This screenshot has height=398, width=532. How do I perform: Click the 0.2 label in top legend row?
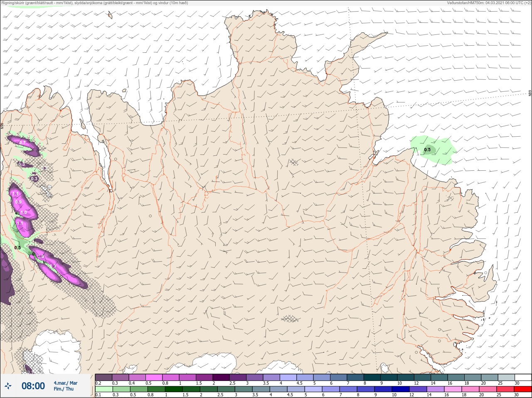pos(98,383)
